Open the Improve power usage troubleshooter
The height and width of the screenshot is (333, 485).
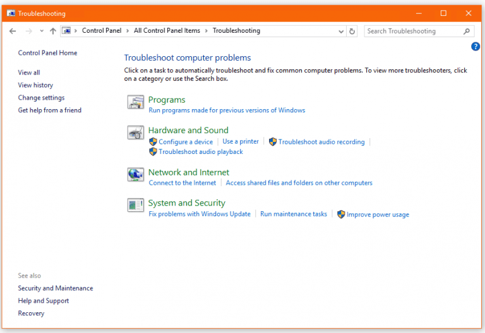[x=377, y=215]
